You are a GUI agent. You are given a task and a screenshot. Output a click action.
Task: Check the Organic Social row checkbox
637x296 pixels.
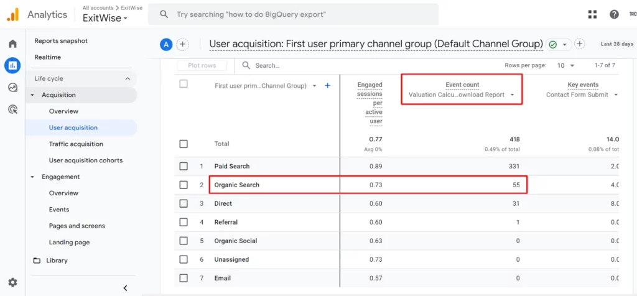pos(184,241)
